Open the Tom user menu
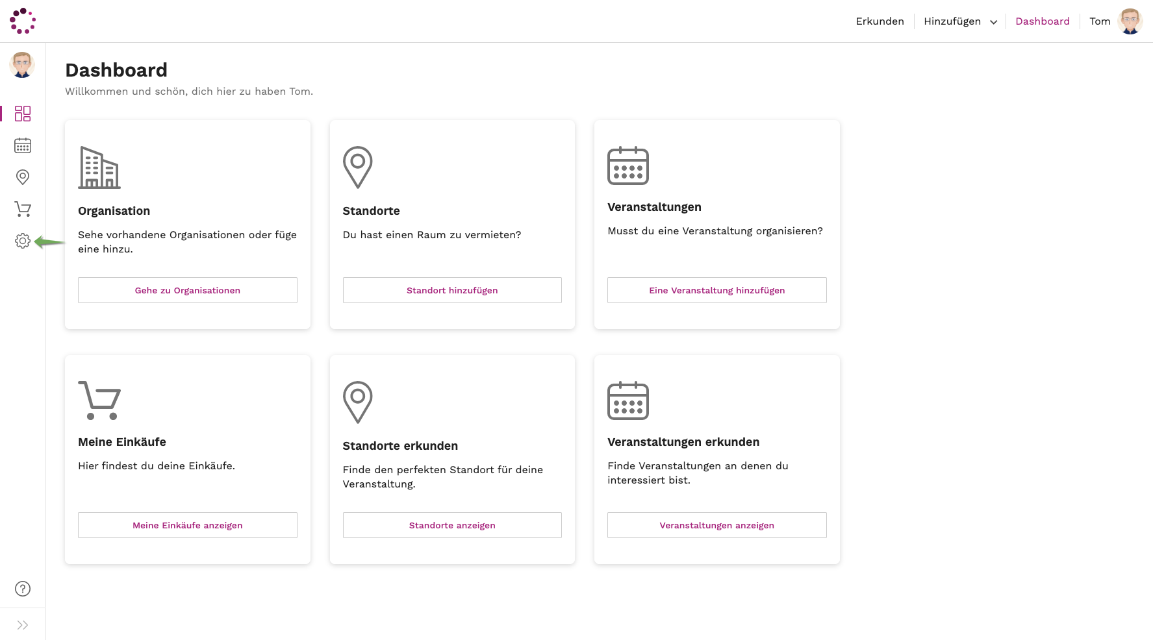Screen dimensions: 1153x640 click(1115, 21)
